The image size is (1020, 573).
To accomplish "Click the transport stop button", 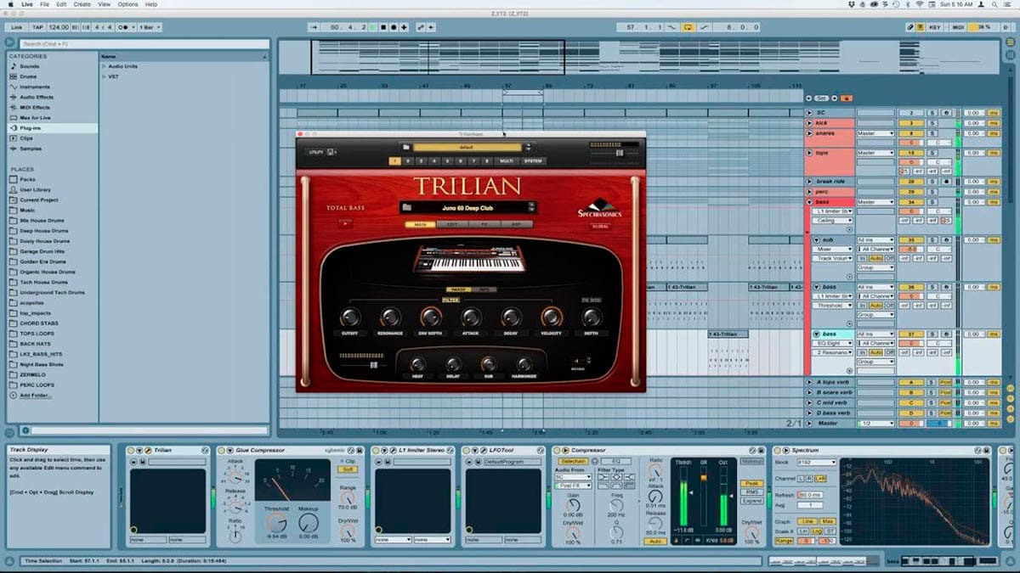I will coord(382,27).
